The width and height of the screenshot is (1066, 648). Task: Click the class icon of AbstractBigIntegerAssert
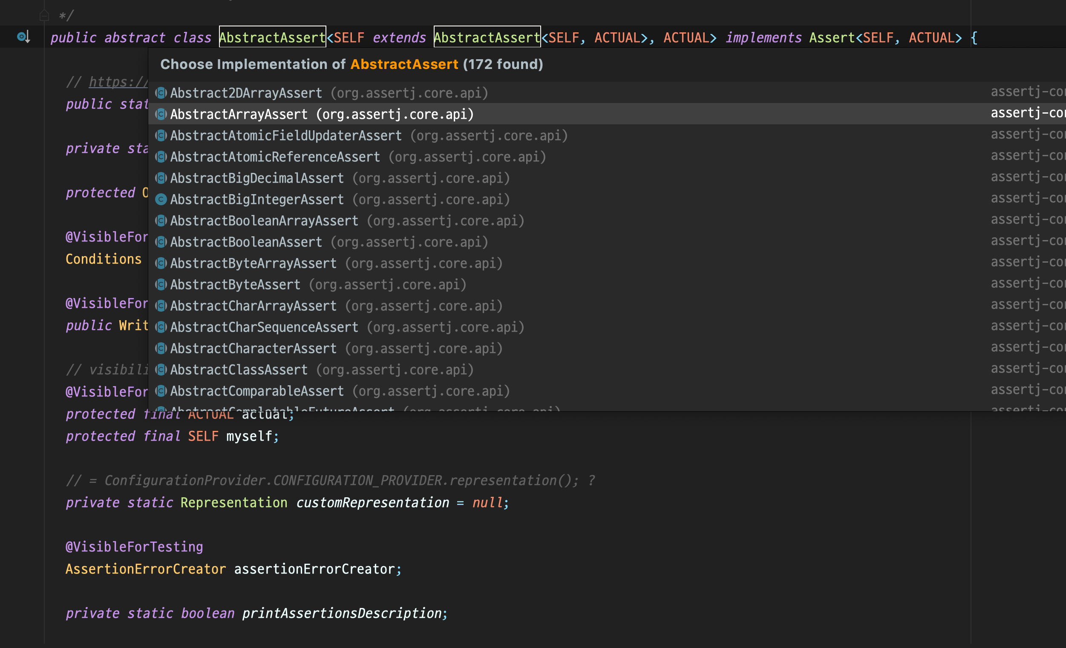click(161, 199)
